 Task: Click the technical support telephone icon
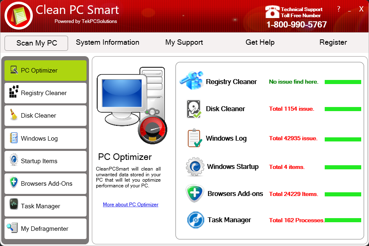coord(272,12)
